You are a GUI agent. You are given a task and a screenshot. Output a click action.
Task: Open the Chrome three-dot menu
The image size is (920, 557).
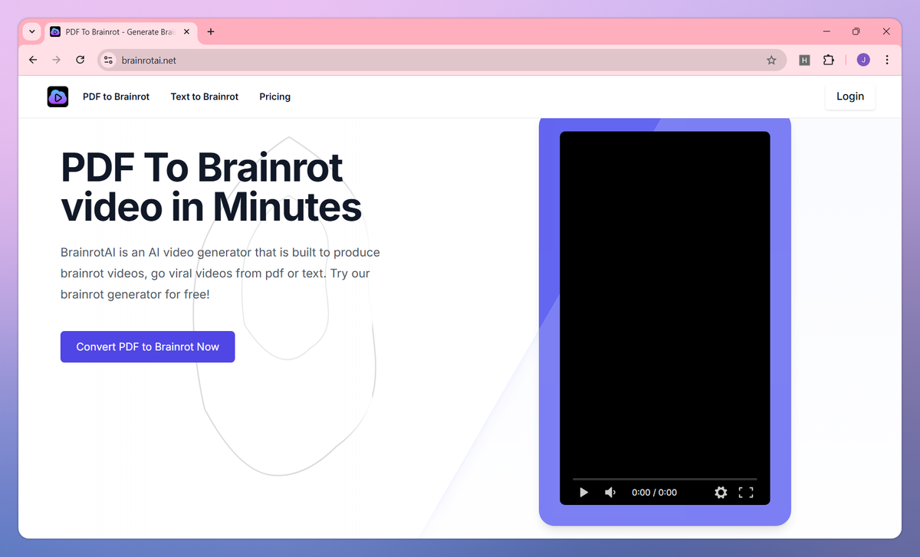point(887,59)
